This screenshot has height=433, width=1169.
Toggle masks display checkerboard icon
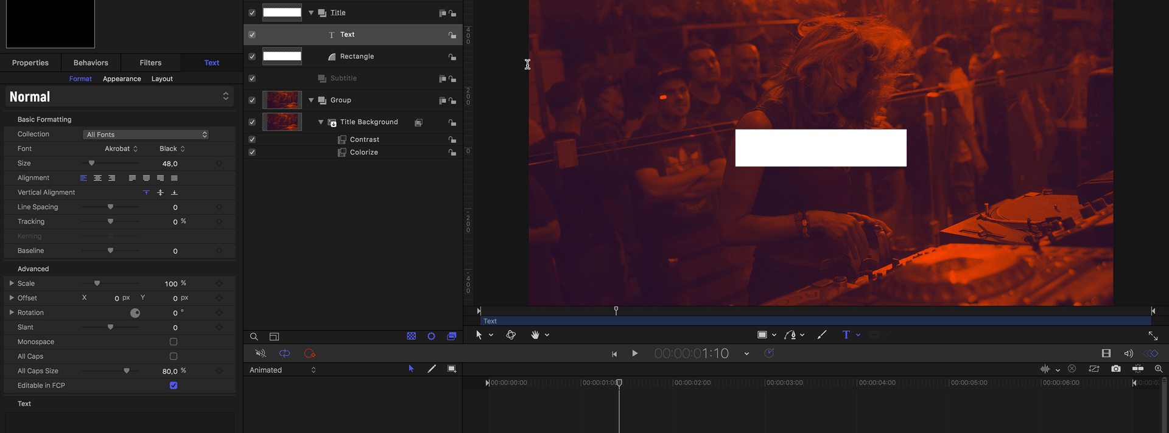click(412, 336)
